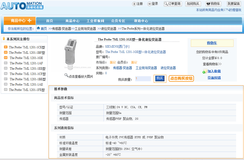Open the orange 商品中心 category tab
The image size is (244, 160).
tap(20, 21)
